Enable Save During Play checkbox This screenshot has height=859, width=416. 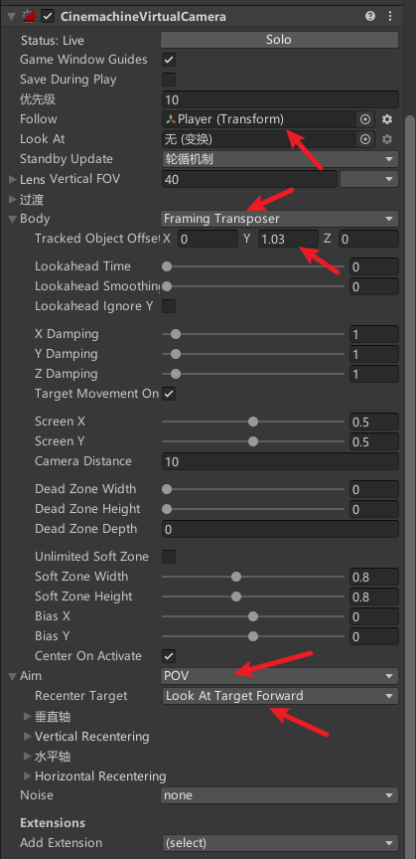pos(169,80)
